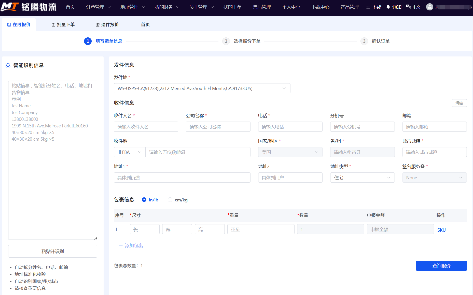Click step 2 选择报价下单 in the progress bar

pos(241,41)
